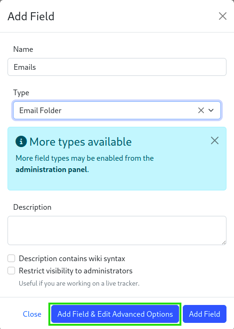Click the Add Field button
This screenshot has height=329, width=234.
204,314
